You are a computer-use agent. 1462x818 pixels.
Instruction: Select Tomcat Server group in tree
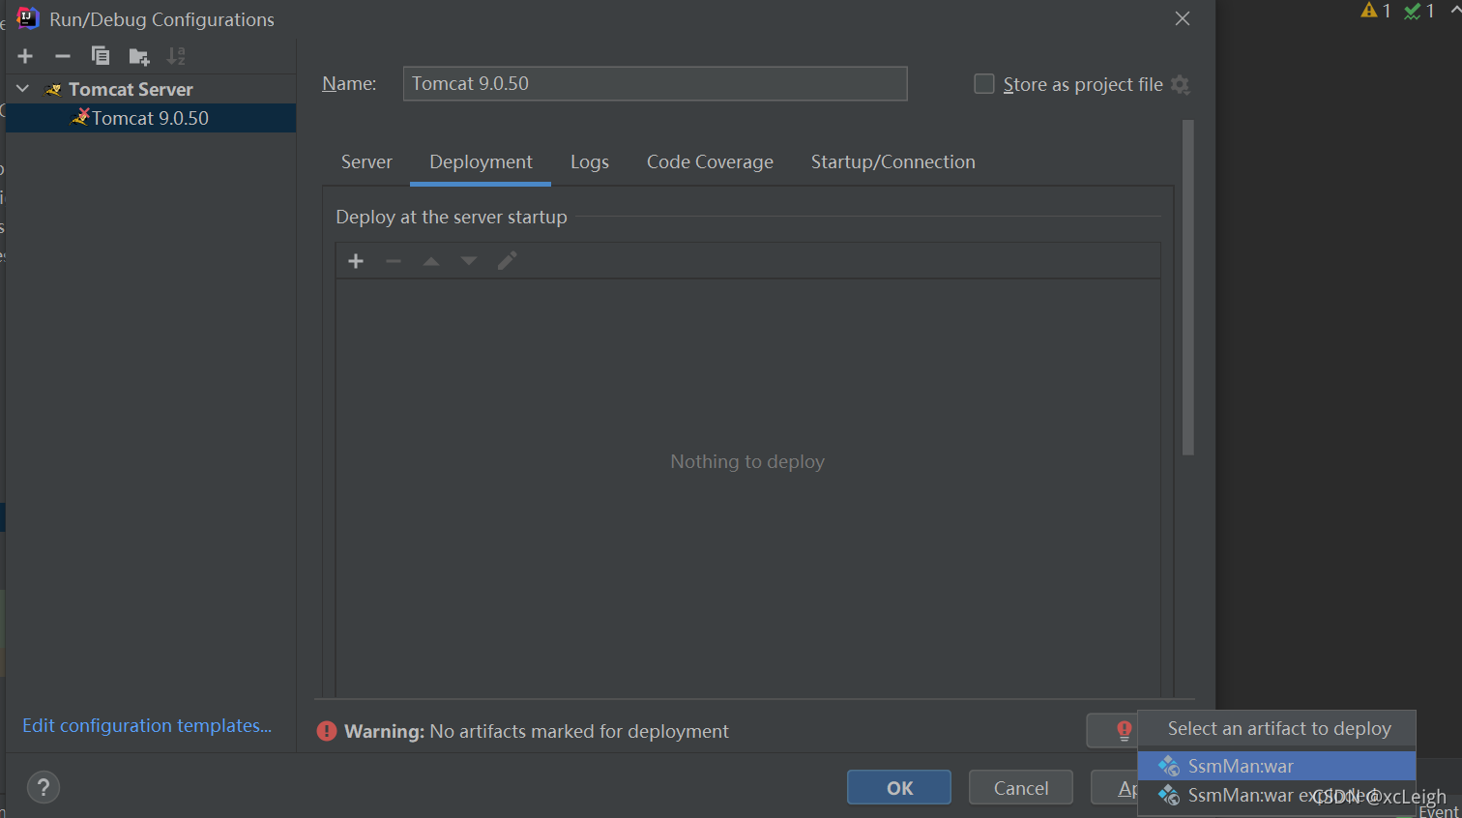(131, 89)
